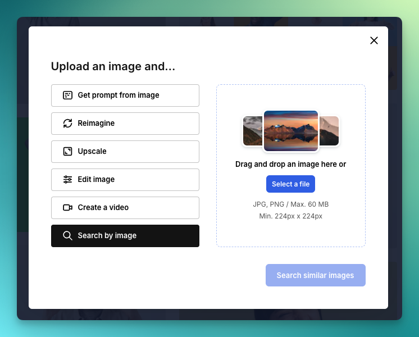Click the Create a video camera icon
Screen dimensions: 419x337
67,207
